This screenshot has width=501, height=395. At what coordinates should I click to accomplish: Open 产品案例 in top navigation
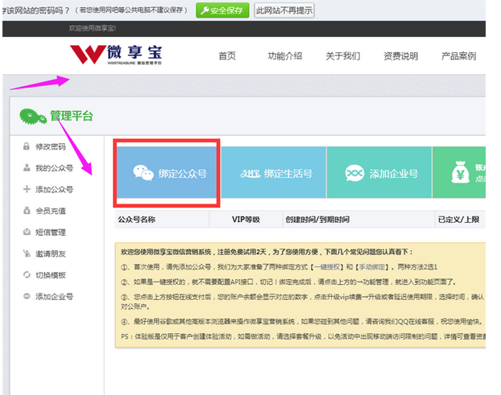[x=458, y=56]
